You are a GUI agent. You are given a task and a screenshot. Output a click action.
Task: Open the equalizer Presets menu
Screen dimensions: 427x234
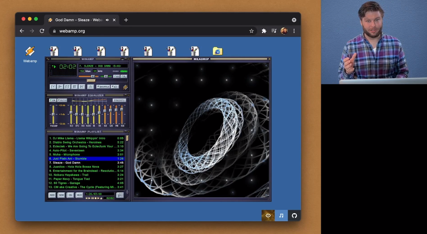(119, 100)
